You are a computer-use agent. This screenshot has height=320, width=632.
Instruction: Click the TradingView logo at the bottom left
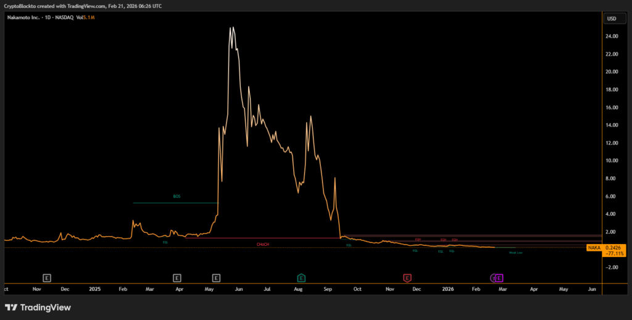tap(38, 307)
